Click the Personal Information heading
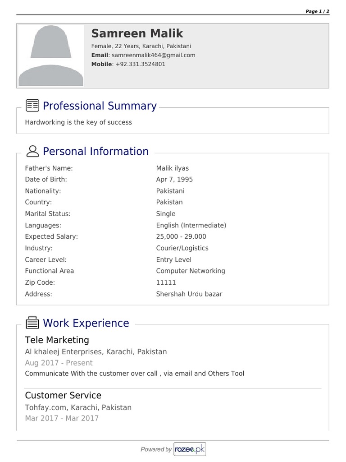346x462 pixels. (96, 151)
